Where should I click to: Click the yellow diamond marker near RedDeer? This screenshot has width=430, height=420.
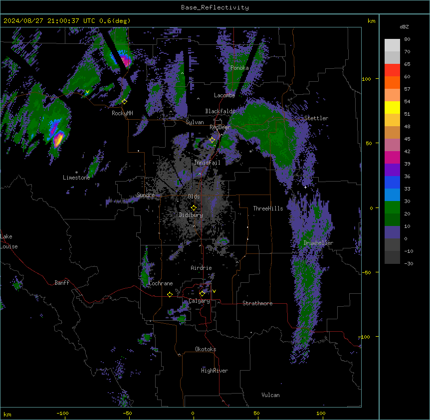212,140
